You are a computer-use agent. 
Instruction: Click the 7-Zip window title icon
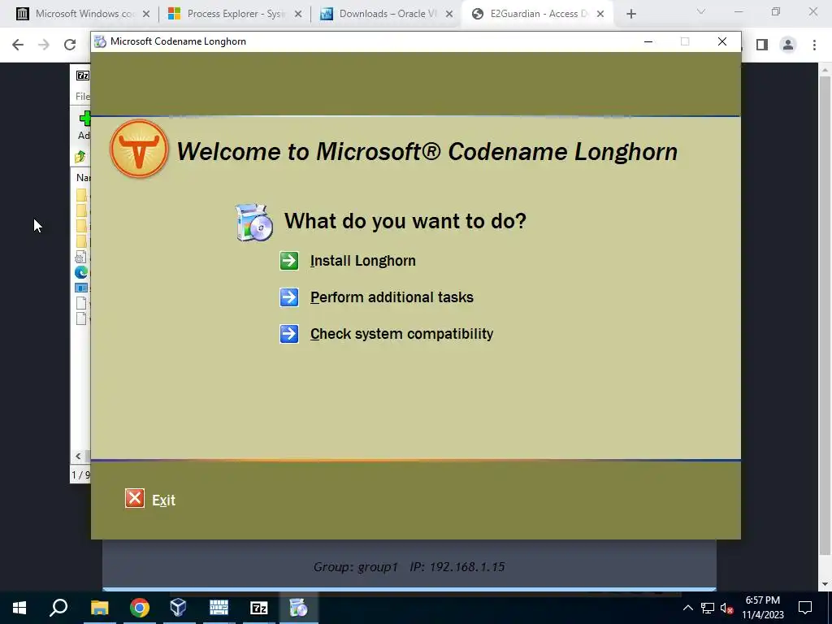coord(83,76)
